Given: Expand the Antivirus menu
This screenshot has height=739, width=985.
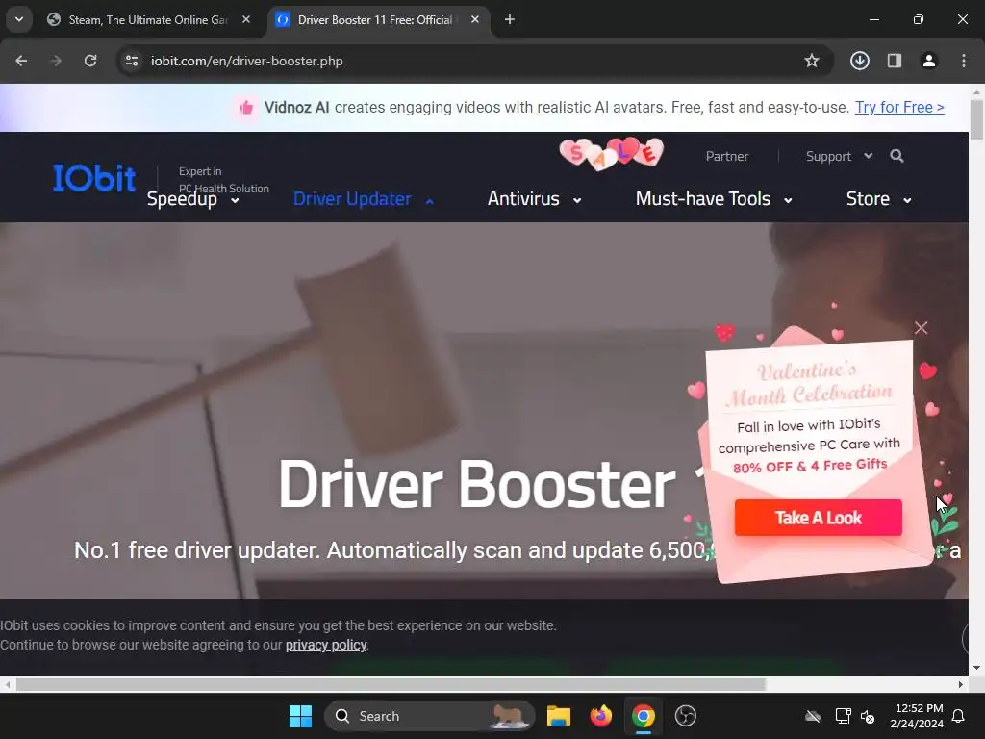Looking at the screenshot, I should click(x=535, y=199).
